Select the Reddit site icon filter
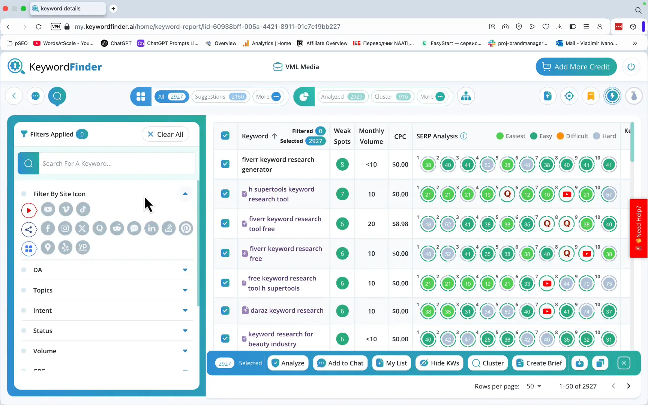648x405 pixels. (117, 228)
